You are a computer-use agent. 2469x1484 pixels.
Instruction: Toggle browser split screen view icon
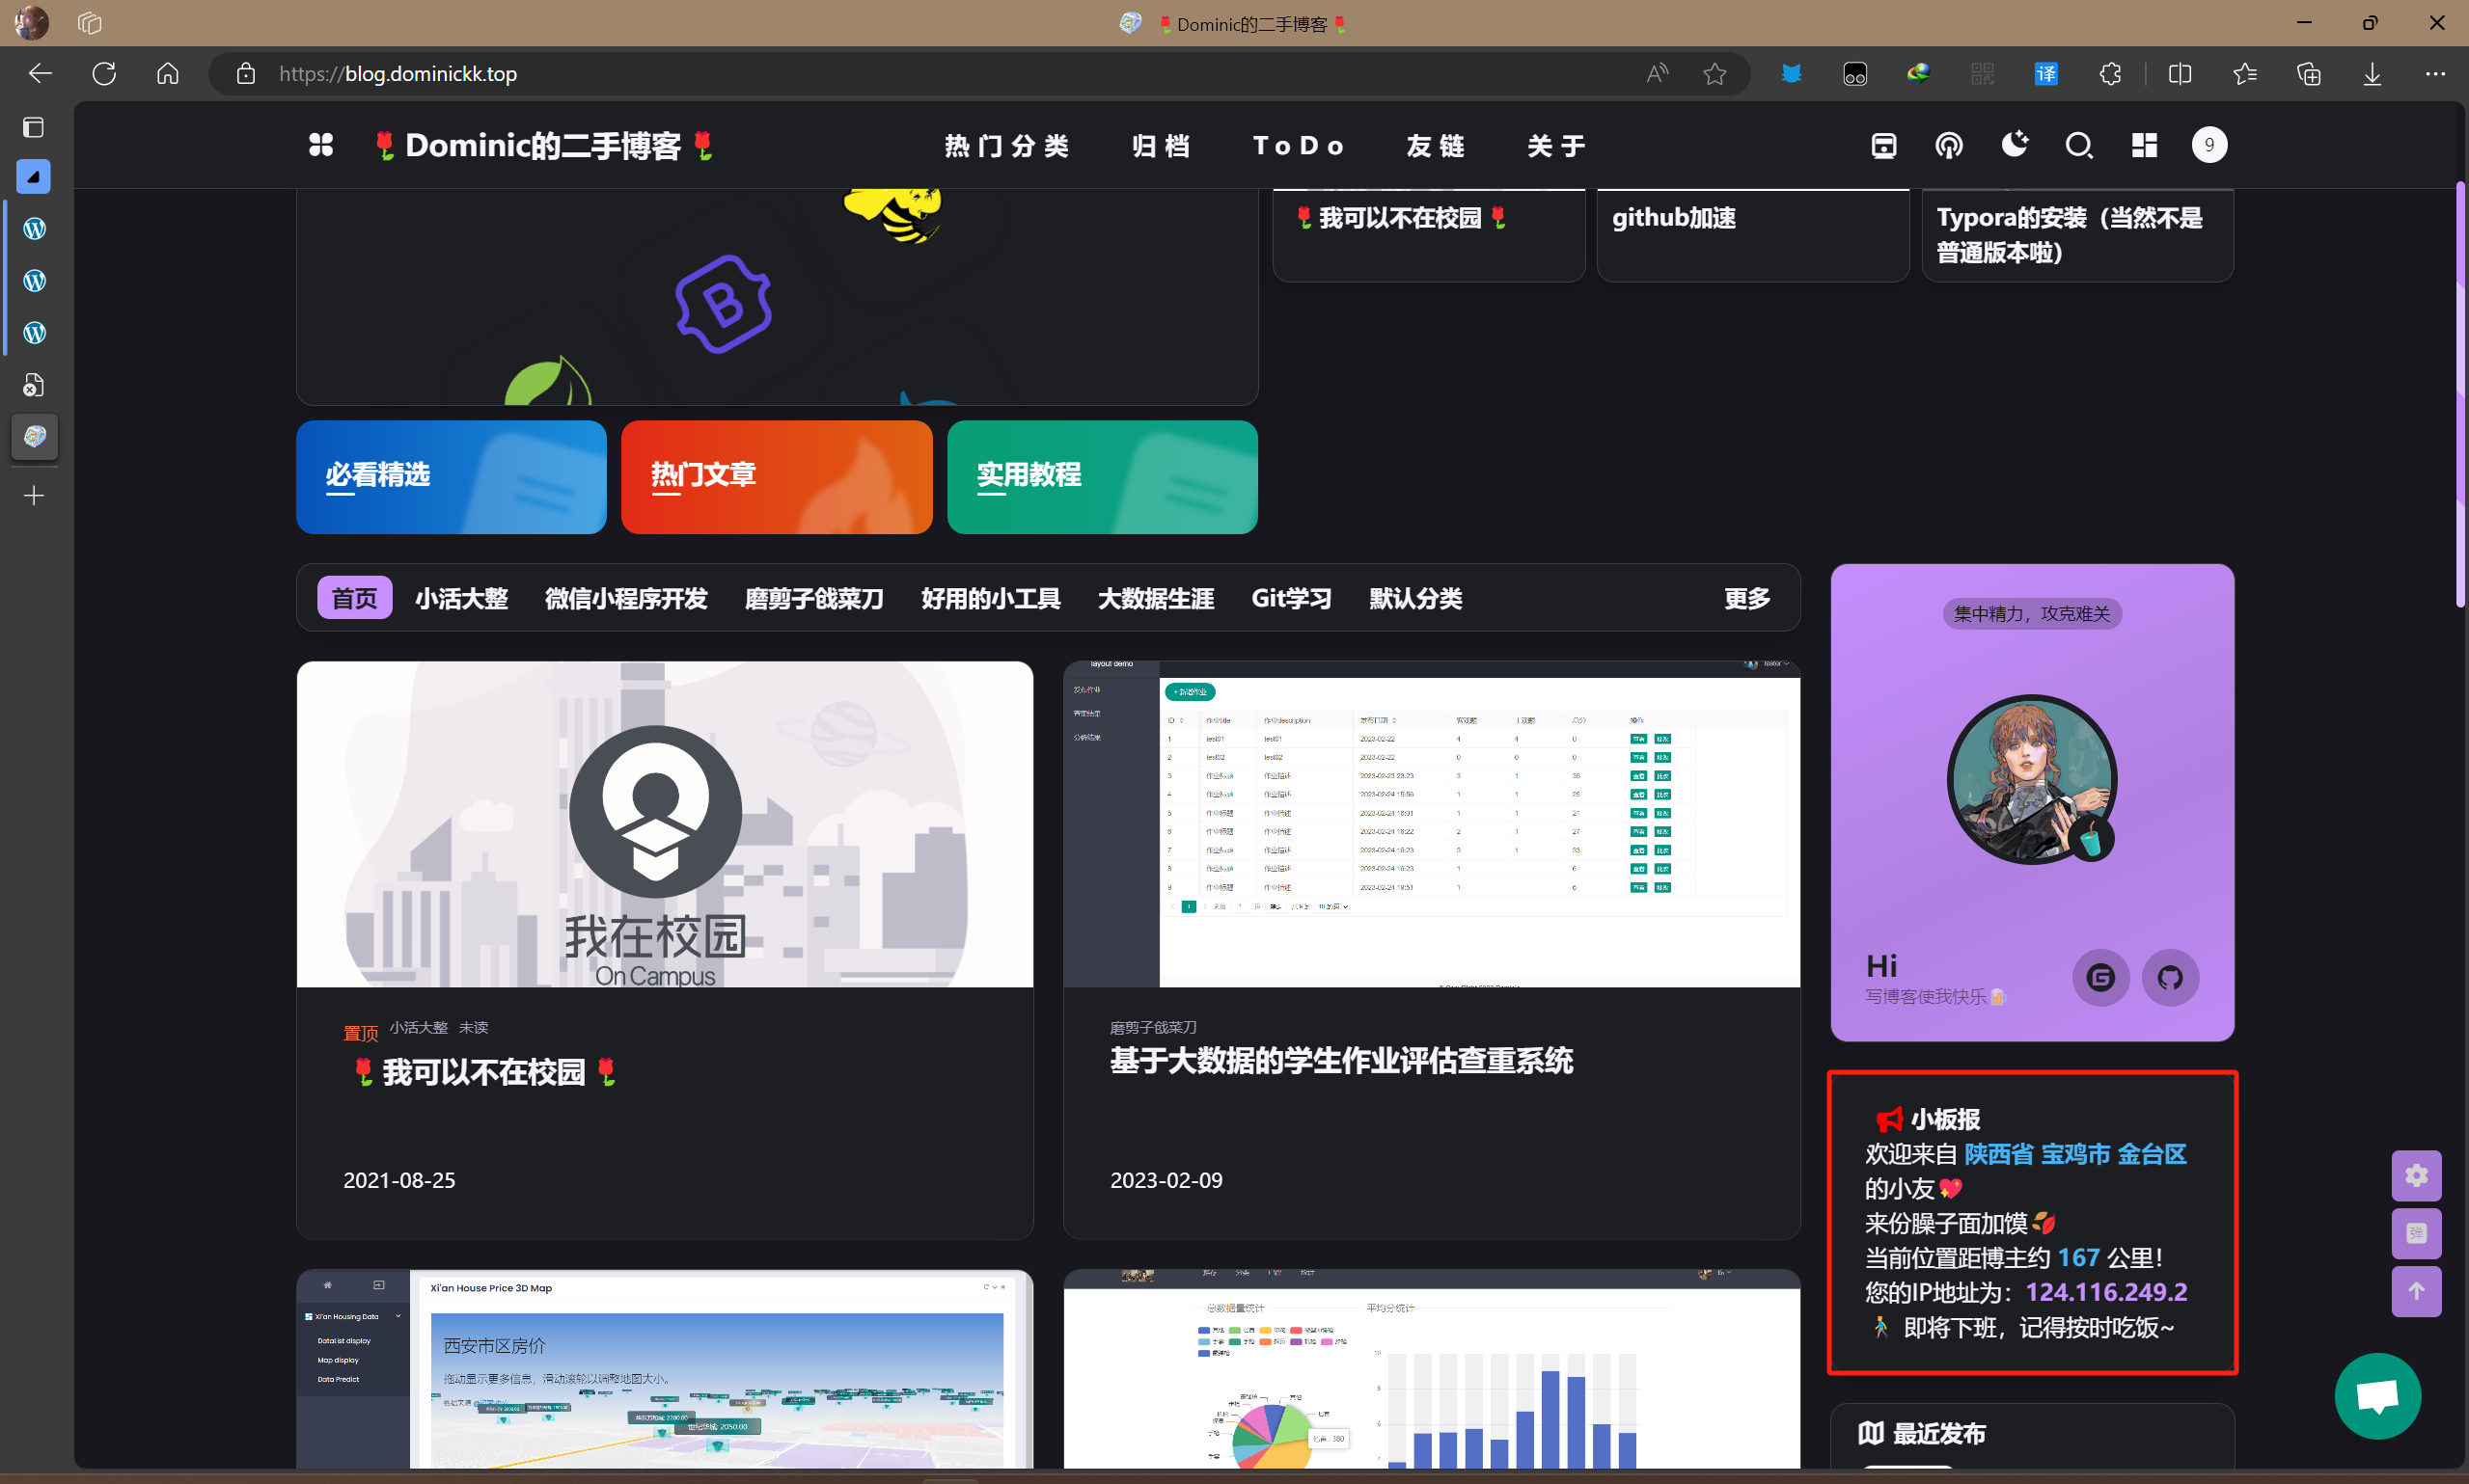(2180, 74)
